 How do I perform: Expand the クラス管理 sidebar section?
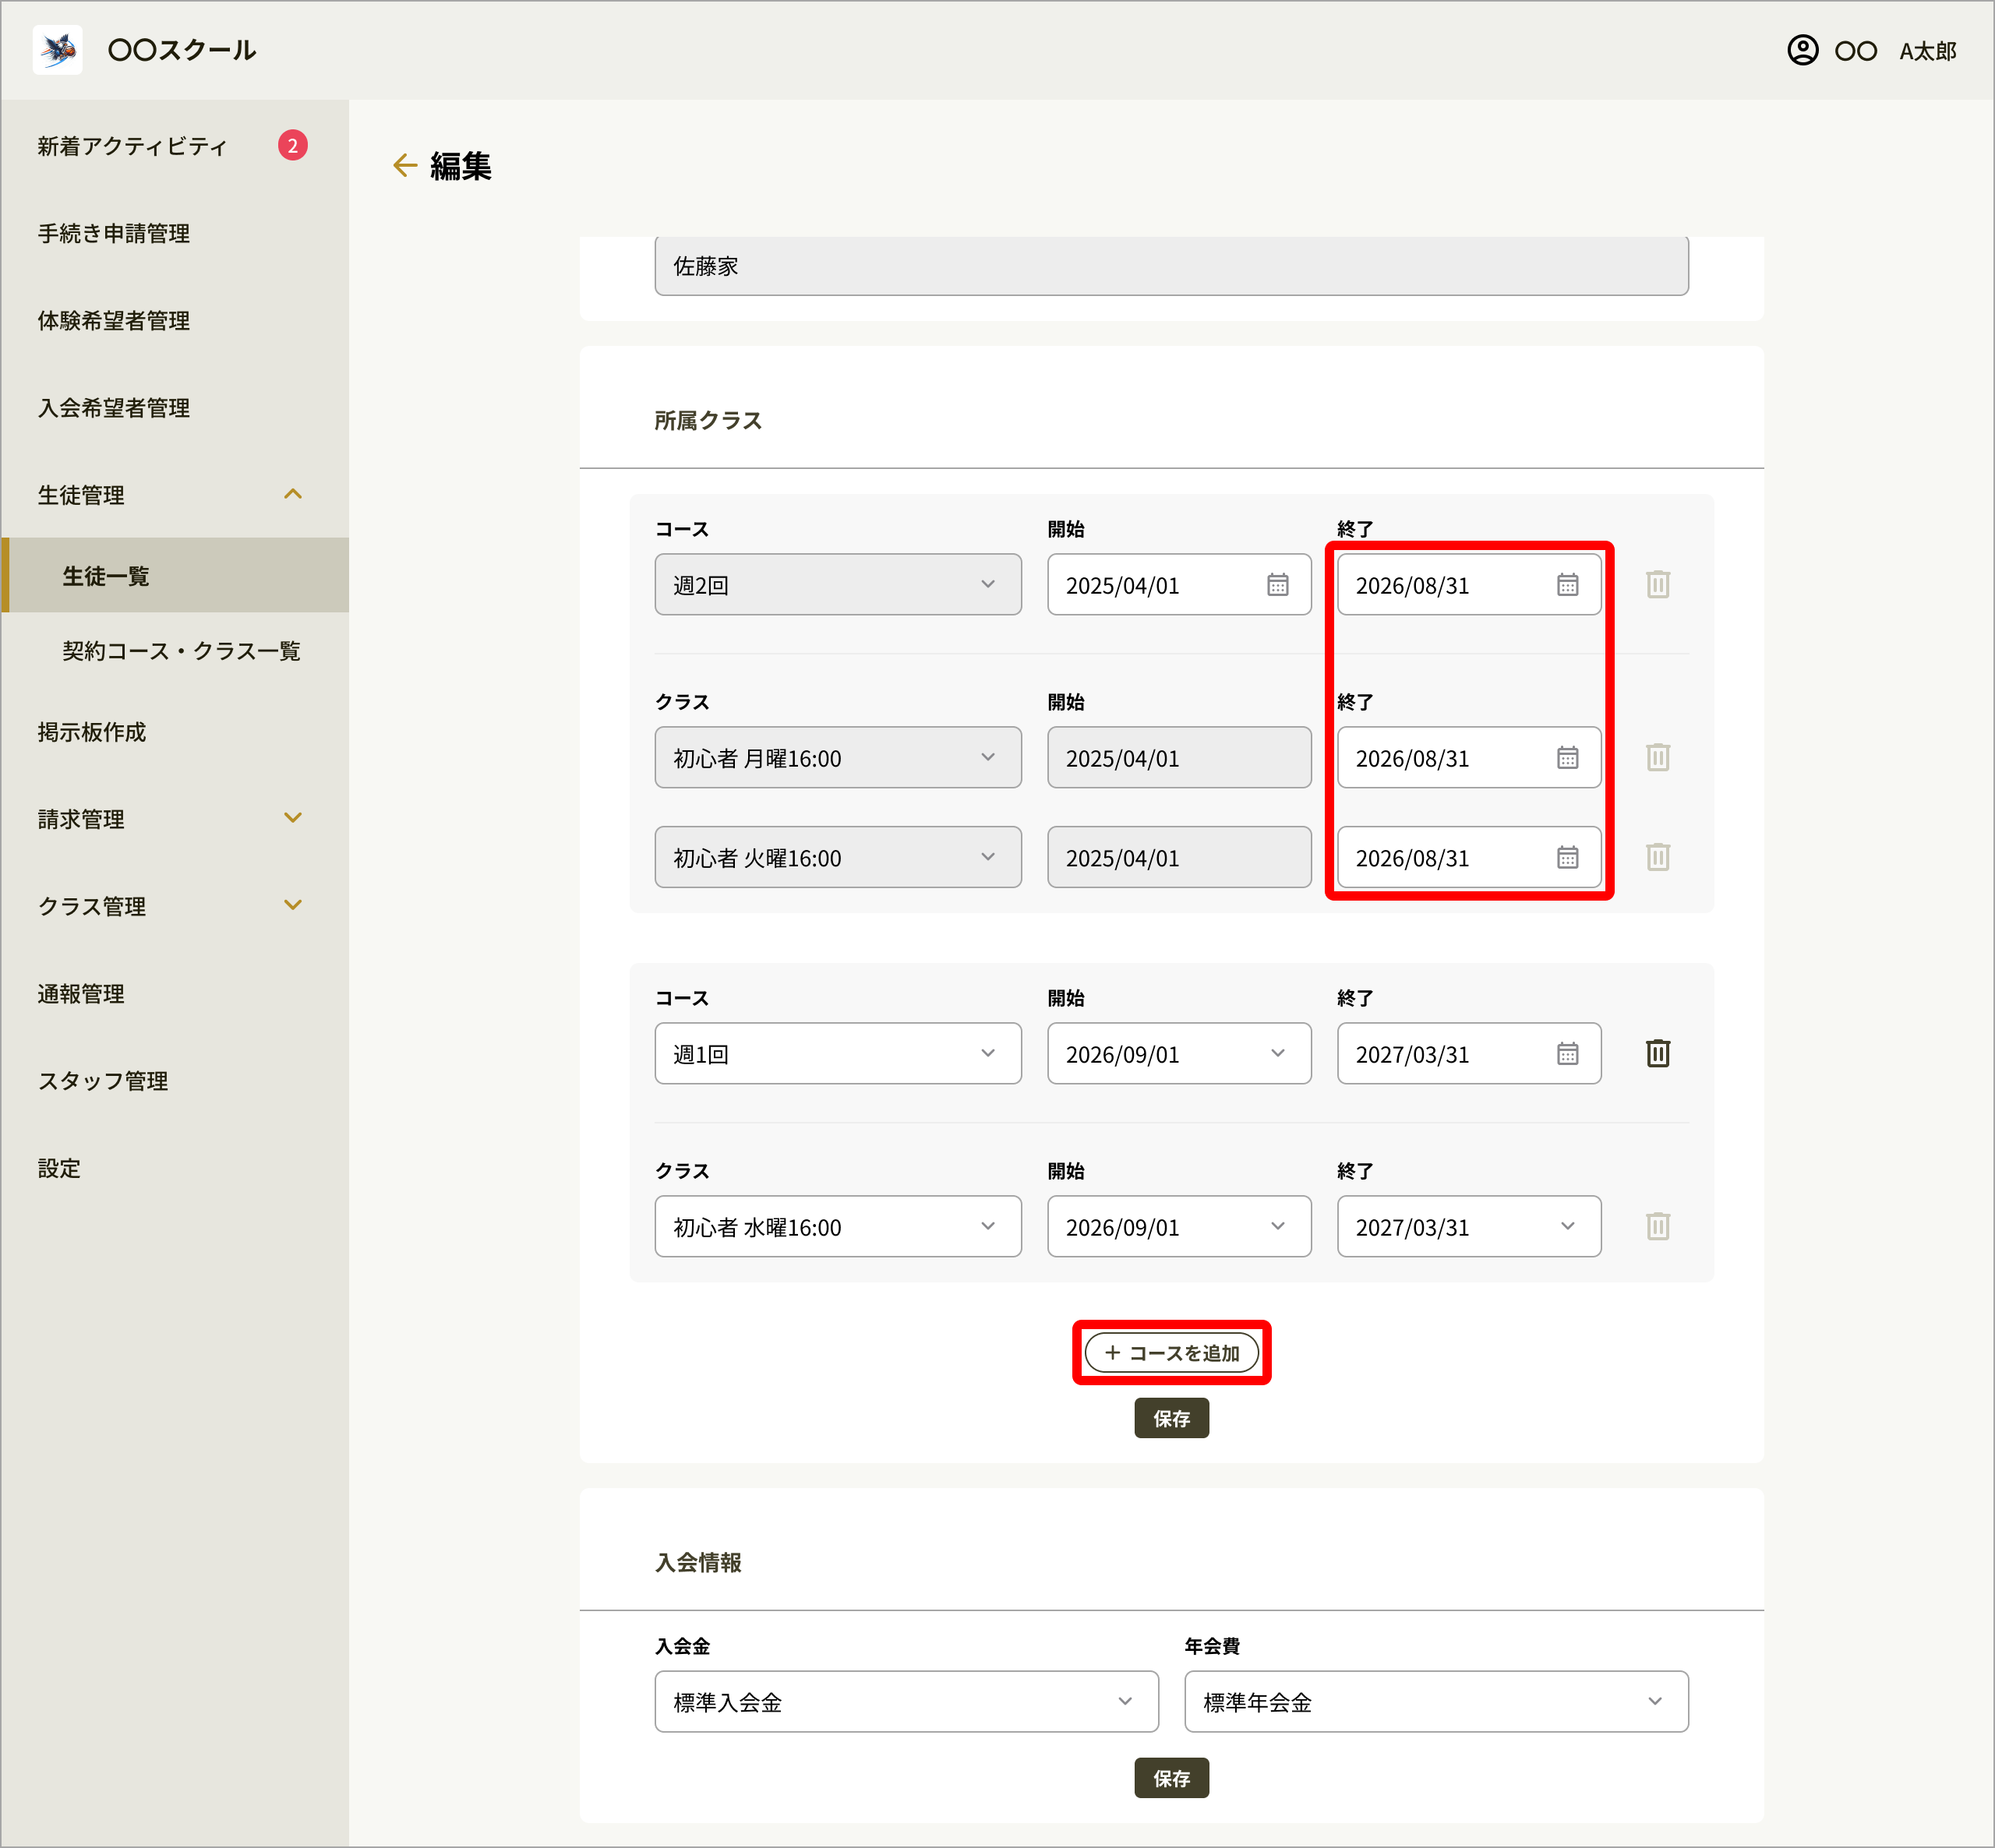[x=292, y=905]
